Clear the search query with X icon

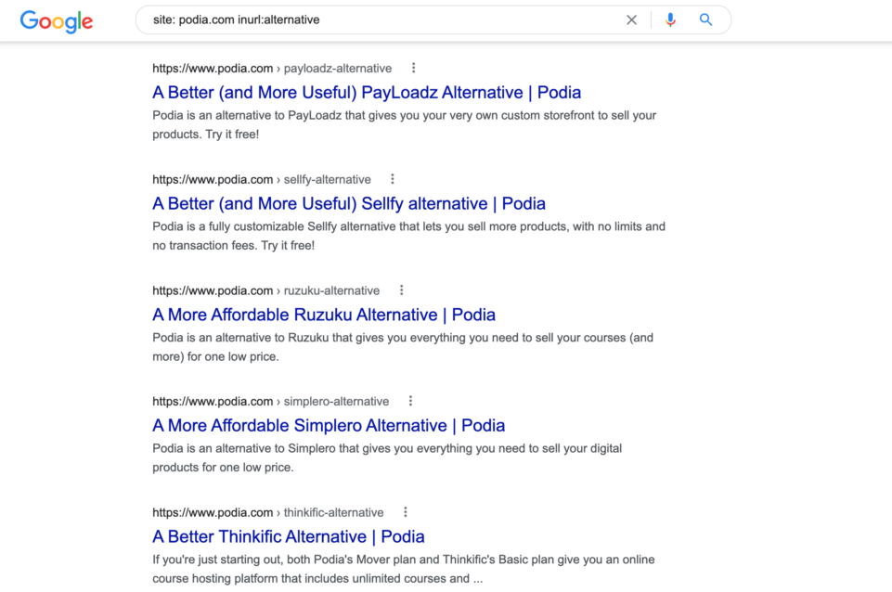click(x=631, y=19)
